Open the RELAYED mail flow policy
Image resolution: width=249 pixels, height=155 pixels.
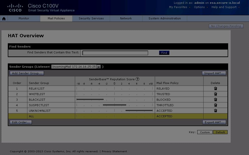163,89
